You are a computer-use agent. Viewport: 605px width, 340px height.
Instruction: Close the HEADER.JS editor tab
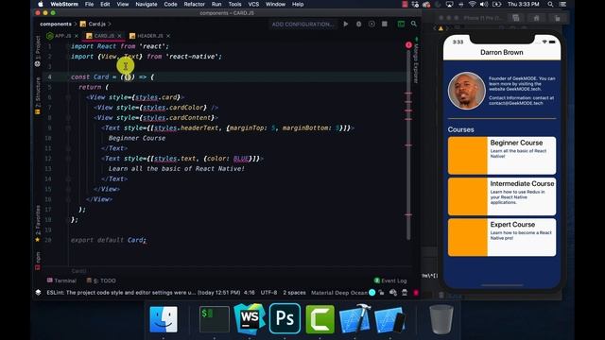[168, 36]
